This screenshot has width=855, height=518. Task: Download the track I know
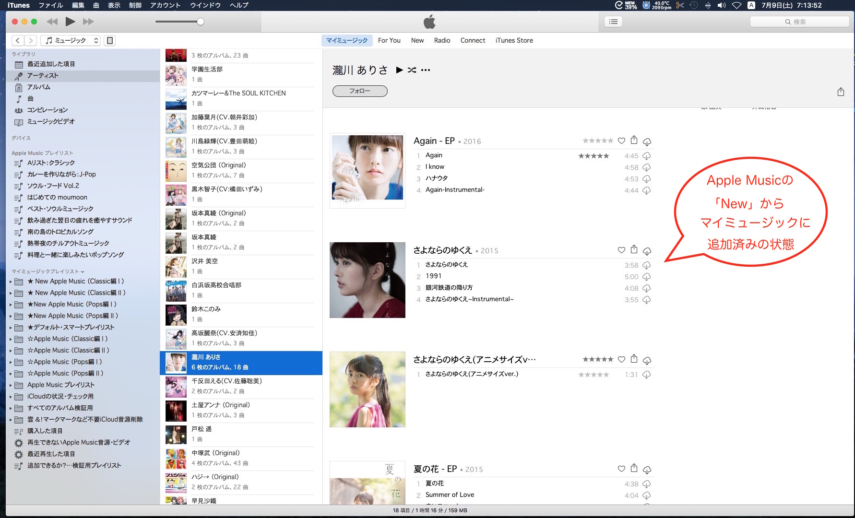coord(646,167)
